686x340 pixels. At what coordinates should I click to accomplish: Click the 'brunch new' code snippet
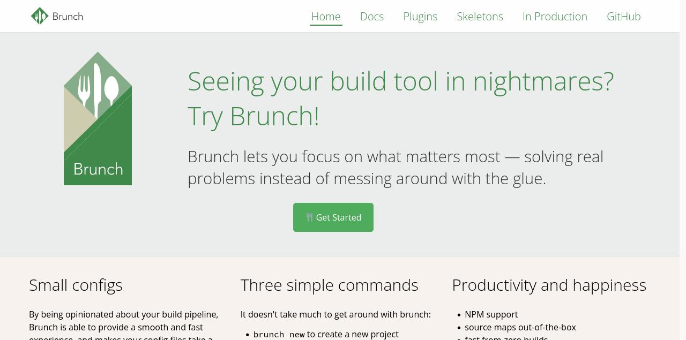tap(279, 335)
